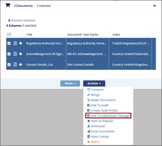The image size is (162, 146).
Task: Click the star icon for Mark as Popular
Action: (x=89, y=121)
